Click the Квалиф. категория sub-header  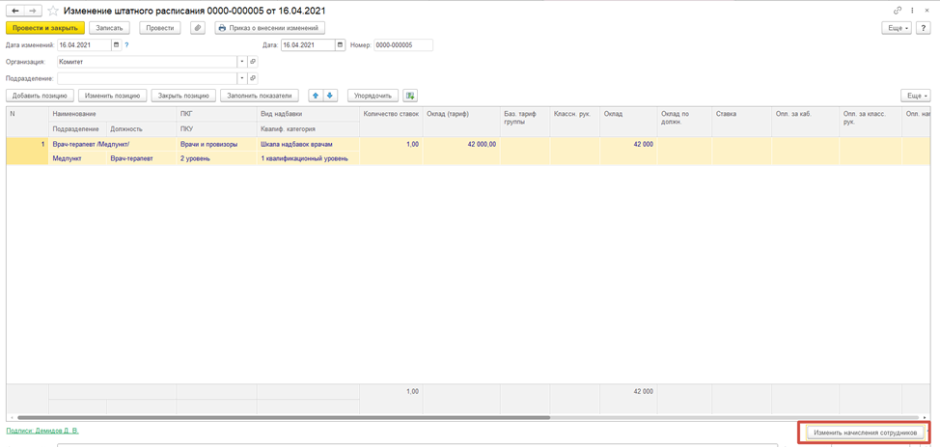pos(308,128)
